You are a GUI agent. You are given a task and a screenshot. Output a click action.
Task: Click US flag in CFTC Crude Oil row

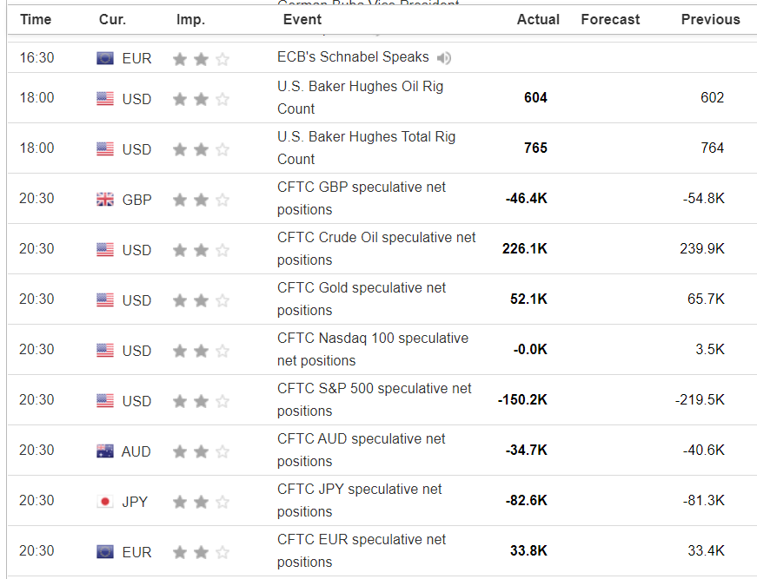click(105, 250)
